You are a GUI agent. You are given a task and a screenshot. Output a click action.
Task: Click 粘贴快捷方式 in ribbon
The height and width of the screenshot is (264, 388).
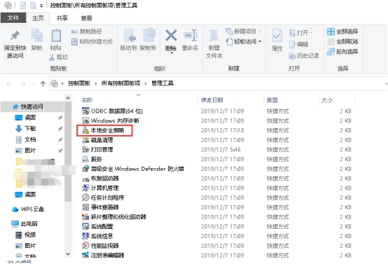coord(92,41)
